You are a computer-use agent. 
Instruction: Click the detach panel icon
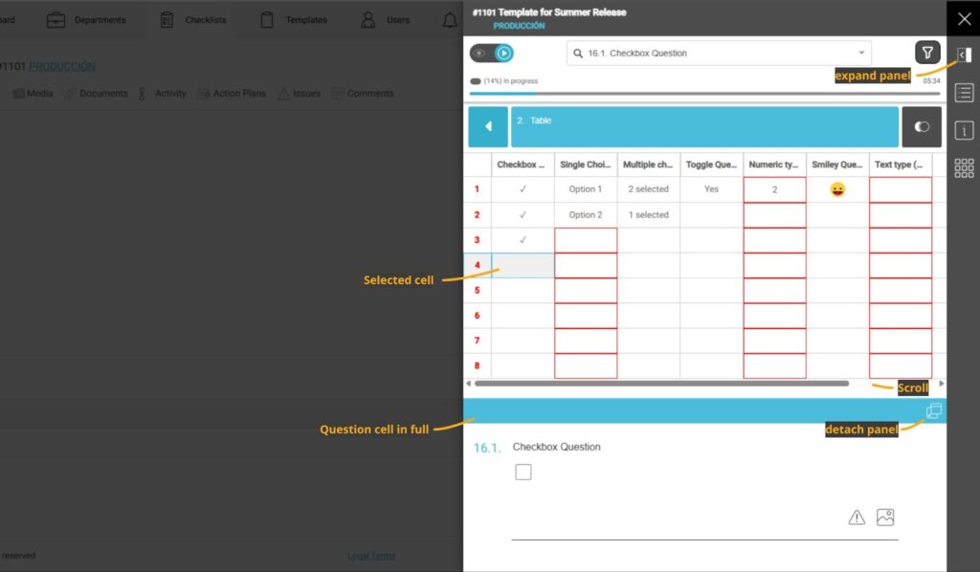[x=933, y=411]
